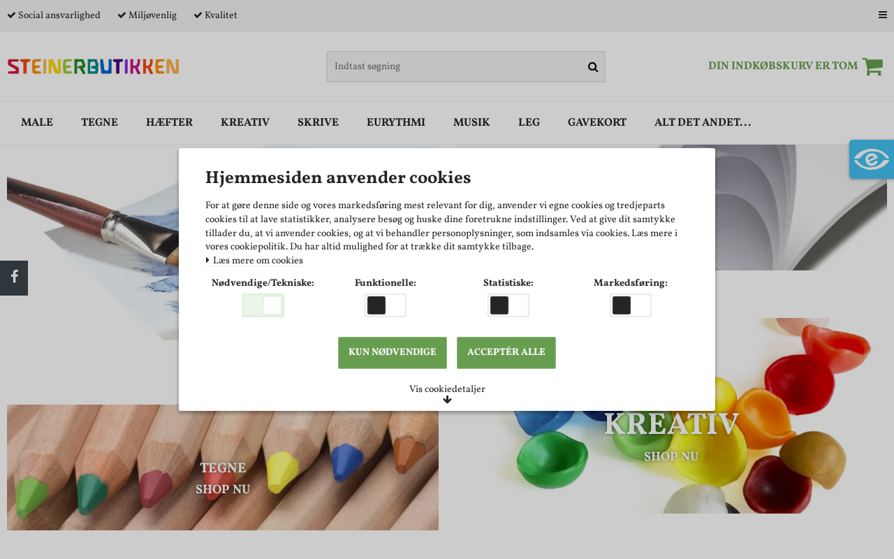
Task: Expand Vis cookiedetaljer section
Action: 447,389
